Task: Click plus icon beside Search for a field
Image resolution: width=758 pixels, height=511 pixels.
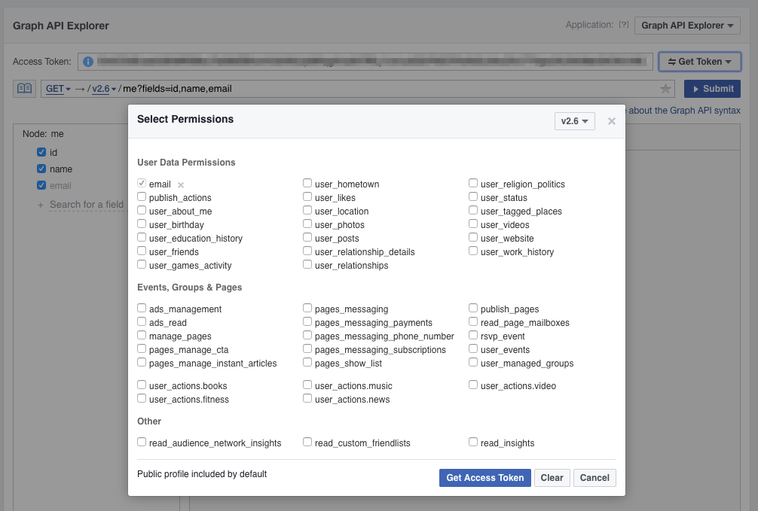Action: (41, 205)
